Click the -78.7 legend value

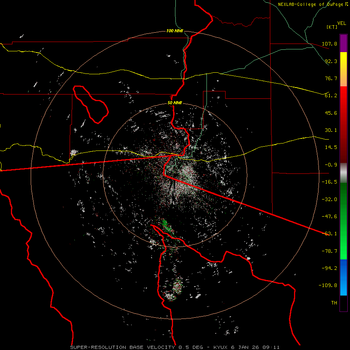[x=329, y=251]
